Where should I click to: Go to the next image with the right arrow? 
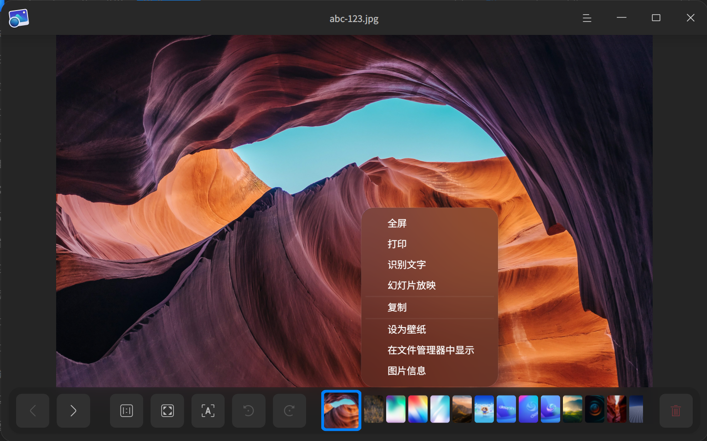[73, 411]
